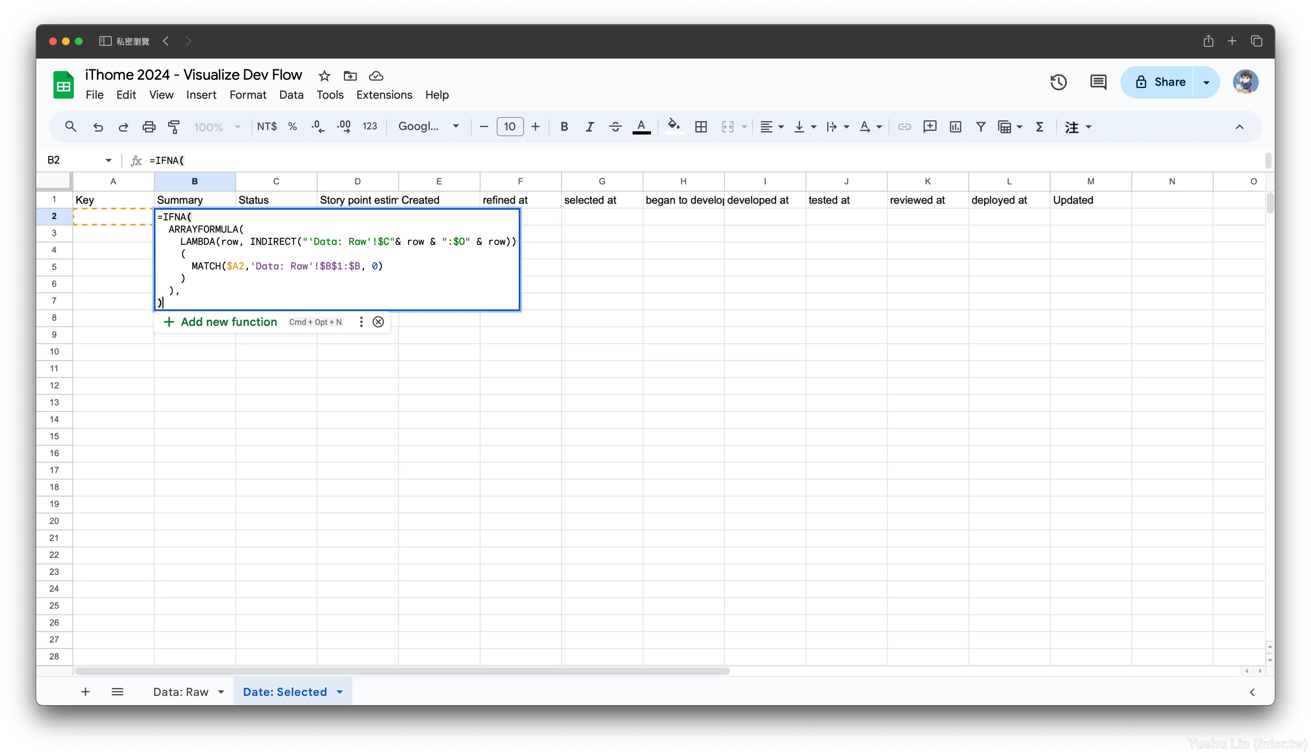The image size is (1311, 753).
Task: Add a new sheet
Action: click(85, 691)
